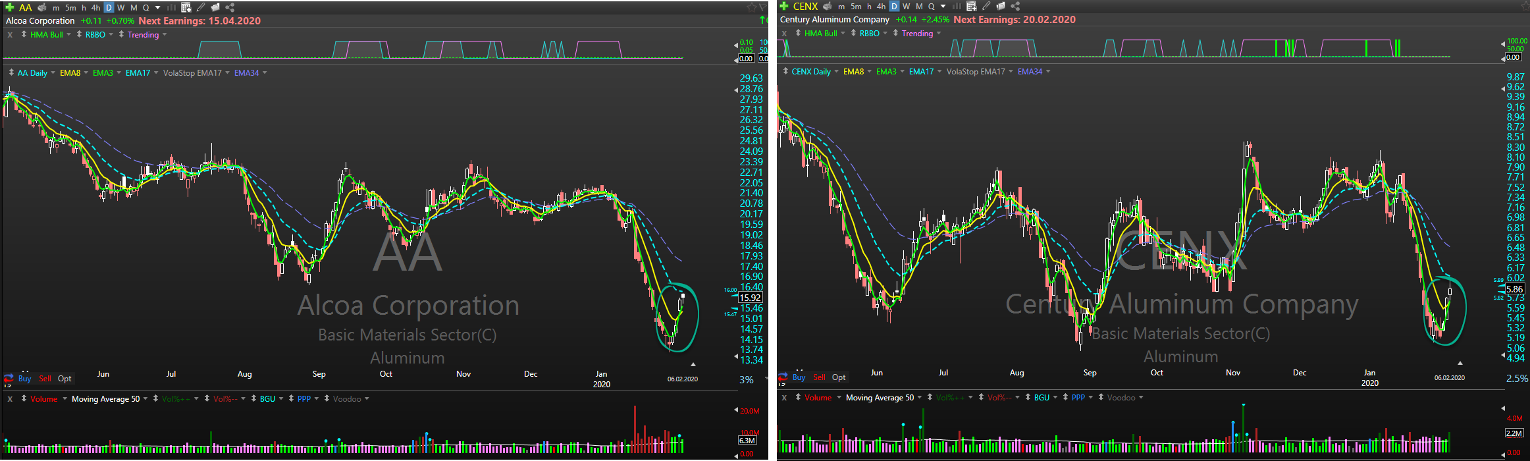Open the pencil drawing tool on the CENX chart
The image size is (1530, 461).
pos(986,6)
